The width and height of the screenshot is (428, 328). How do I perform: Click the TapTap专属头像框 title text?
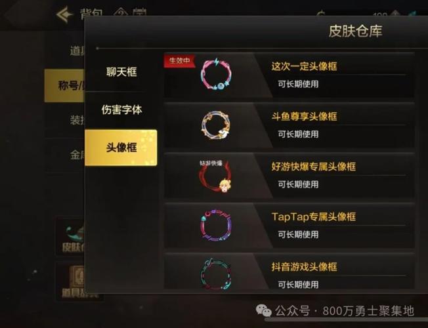tap(314, 217)
